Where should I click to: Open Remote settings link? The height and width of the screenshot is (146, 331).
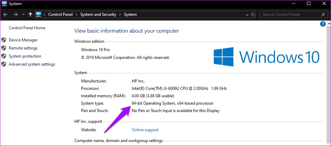click(23, 48)
